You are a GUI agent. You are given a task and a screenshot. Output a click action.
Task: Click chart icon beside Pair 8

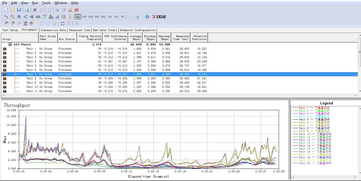tap(5, 78)
